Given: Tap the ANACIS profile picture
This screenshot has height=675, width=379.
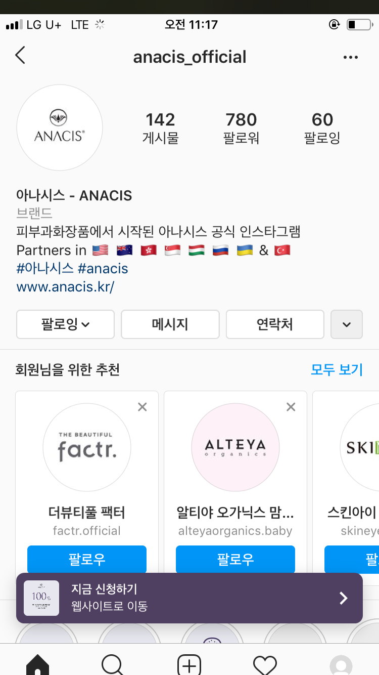Looking at the screenshot, I should click(60, 128).
